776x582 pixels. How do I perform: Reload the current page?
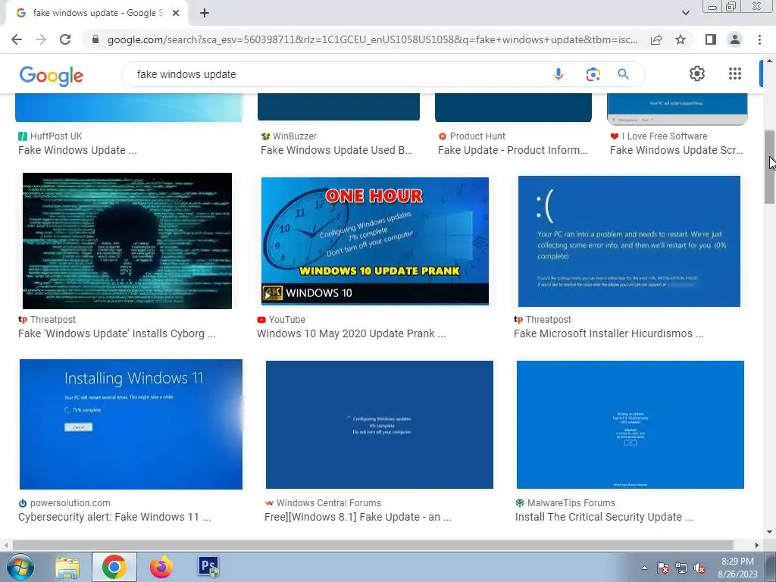tap(65, 39)
